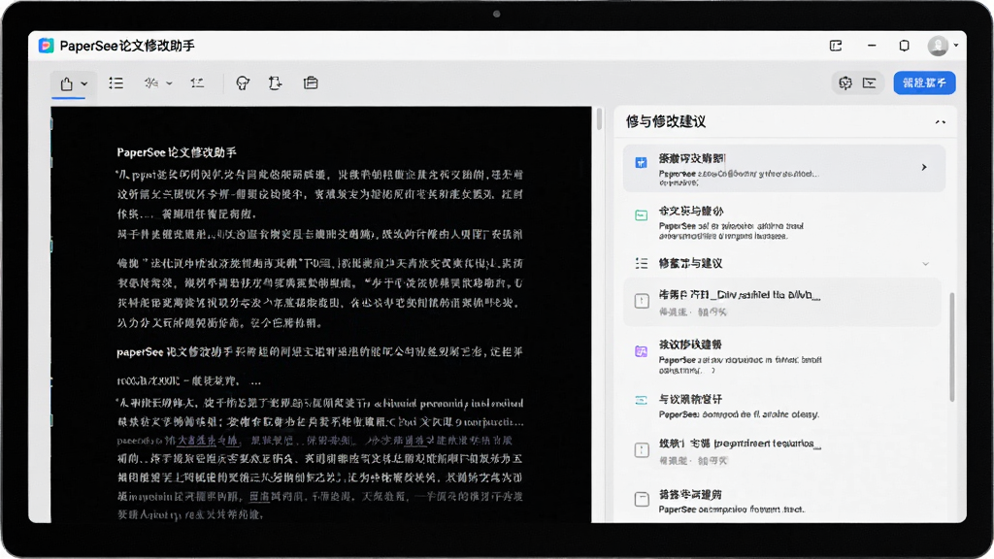Click the blue button at toolbar right
Image resolution: width=994 pixels, height=559 pixels.
(924, 83)
